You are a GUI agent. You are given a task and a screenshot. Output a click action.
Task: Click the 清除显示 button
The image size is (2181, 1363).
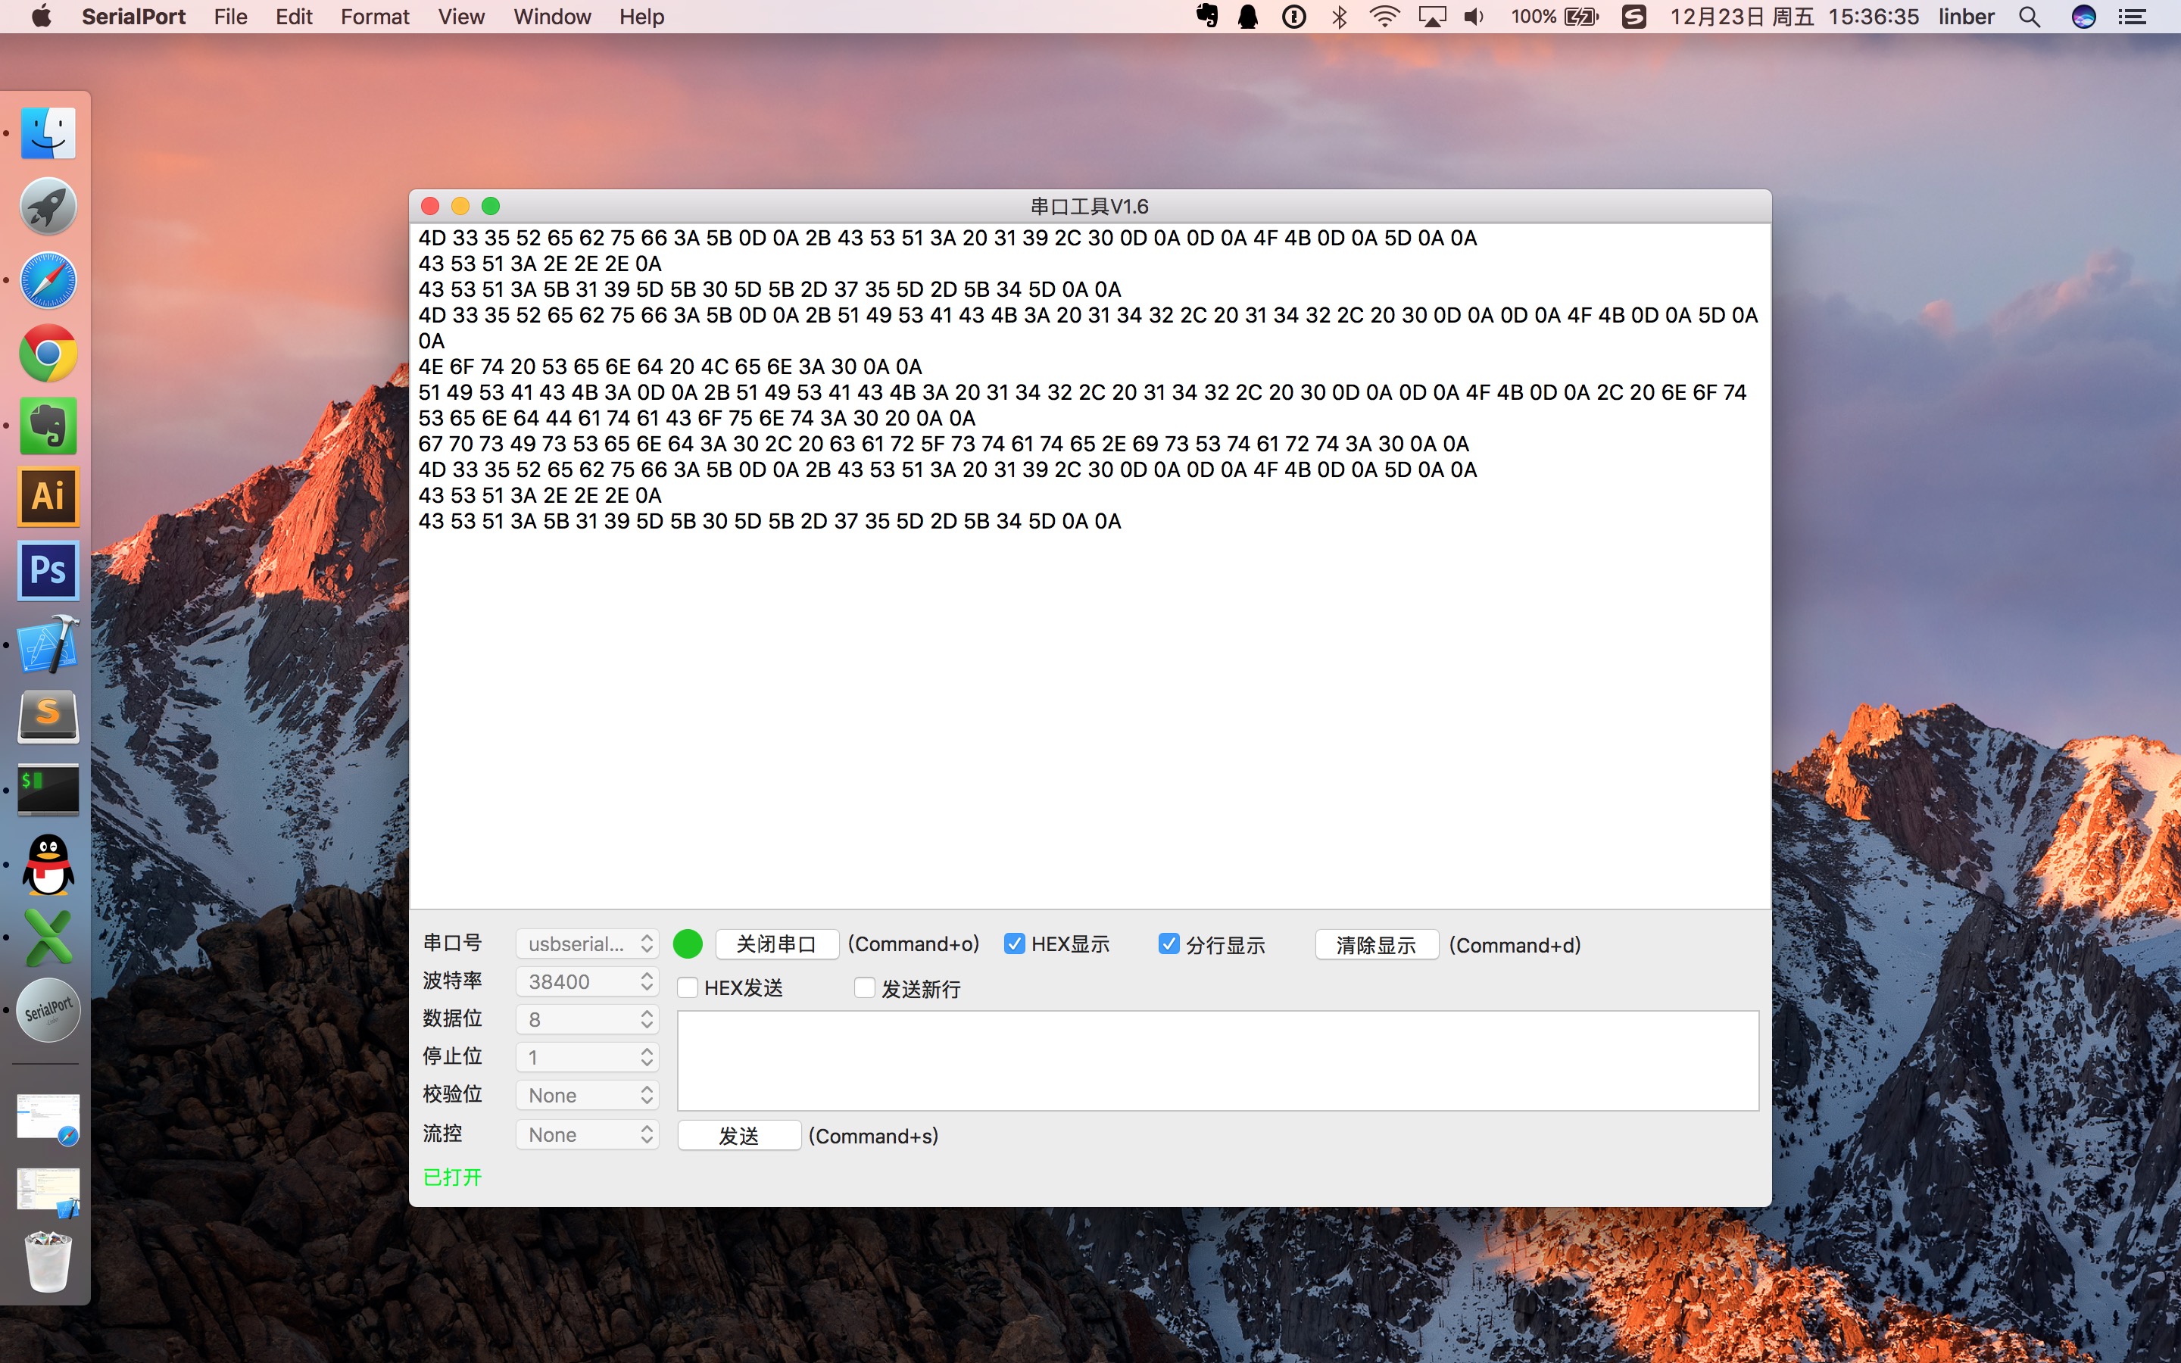[x=1376, y=945]
